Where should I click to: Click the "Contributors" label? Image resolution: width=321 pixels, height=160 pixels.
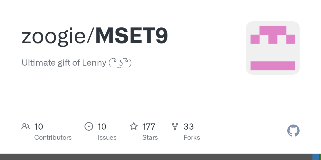pos(53,138)
